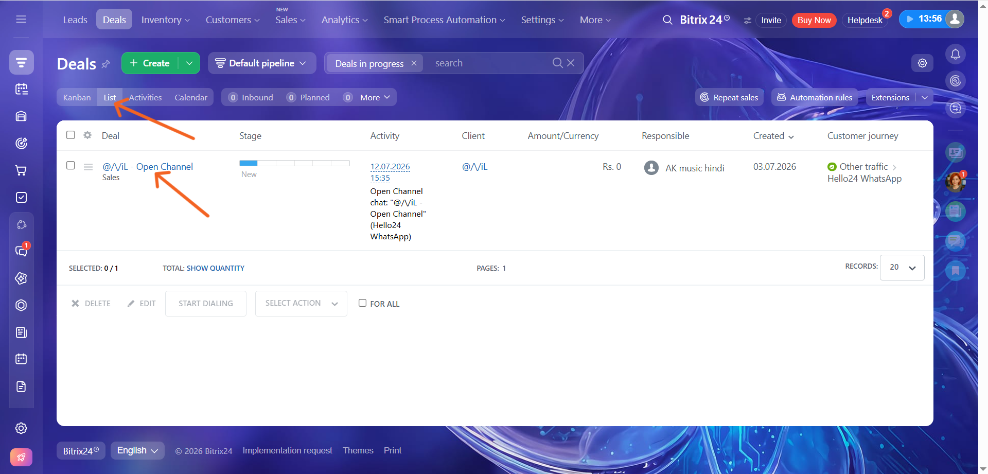Open the target icon in left sidebar
This screenshot has width=988, height=474.
tap(21, 143)
